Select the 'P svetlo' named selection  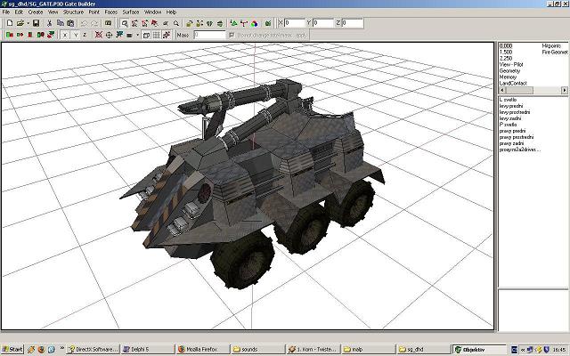coord(509,125)
